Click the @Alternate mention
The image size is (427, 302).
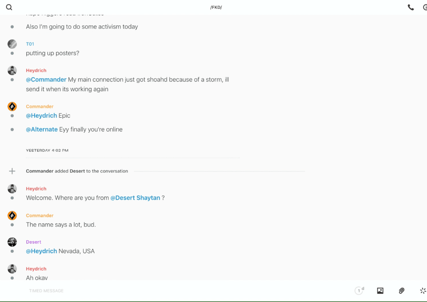click(x=42, y=129)
